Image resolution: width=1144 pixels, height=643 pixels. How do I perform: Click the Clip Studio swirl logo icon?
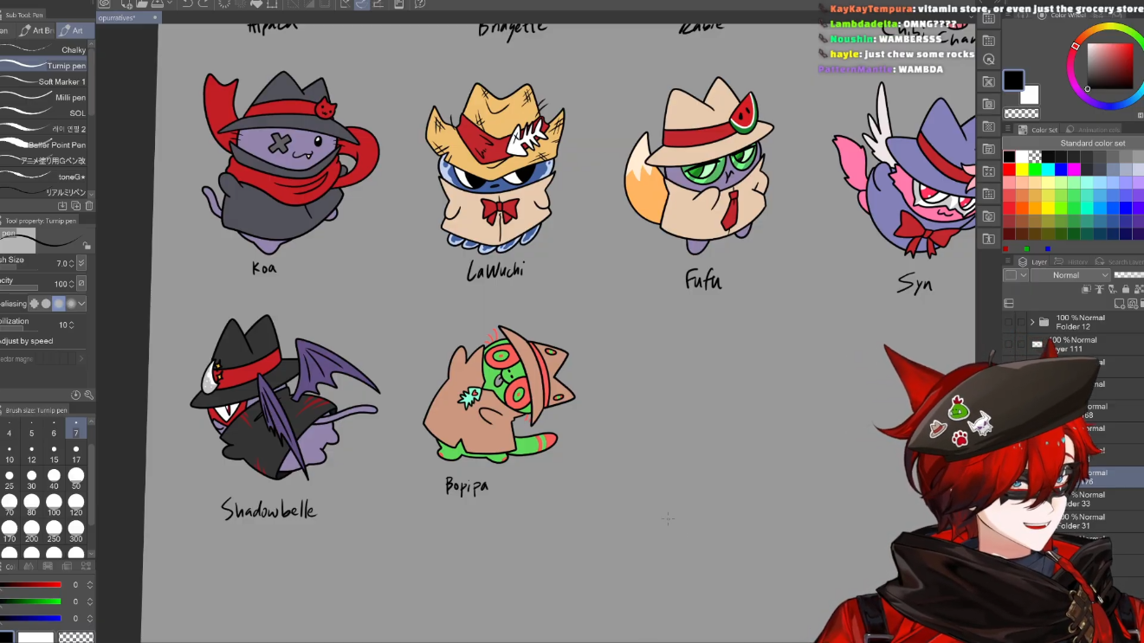pos(105,4)
